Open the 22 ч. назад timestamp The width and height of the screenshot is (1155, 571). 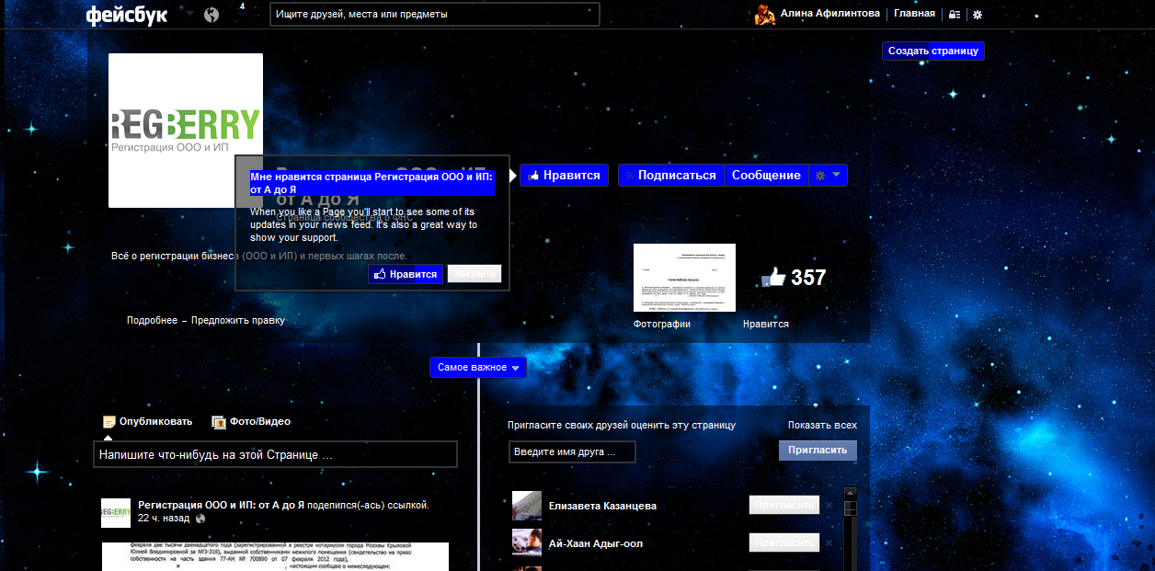[164, 519]
